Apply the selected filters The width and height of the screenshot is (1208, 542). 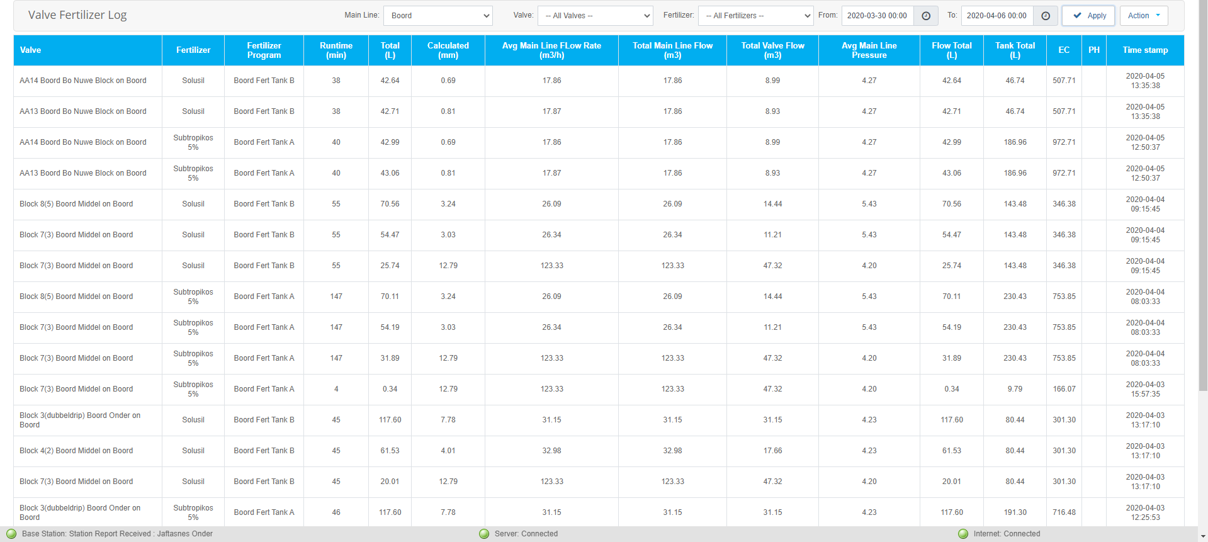pyautogui.click(x=1088, y=16)
